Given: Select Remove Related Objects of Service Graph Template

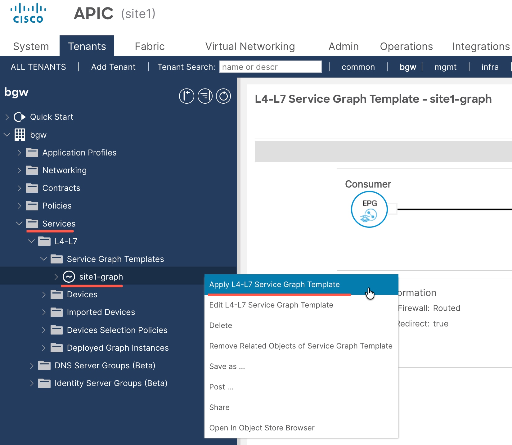Looking at the screenshot, I should [x=301, y=346].
